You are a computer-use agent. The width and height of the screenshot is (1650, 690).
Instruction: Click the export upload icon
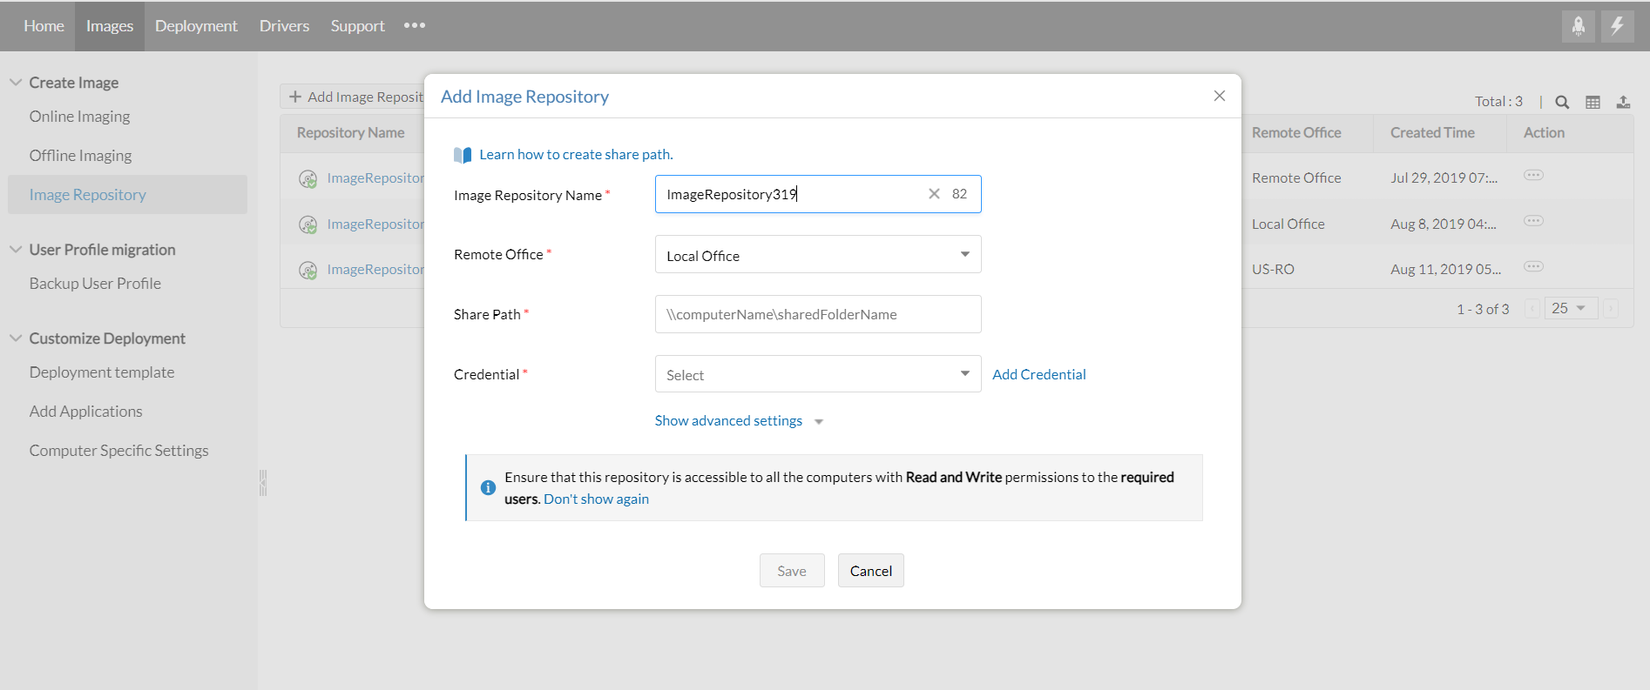pos(1623,102)
